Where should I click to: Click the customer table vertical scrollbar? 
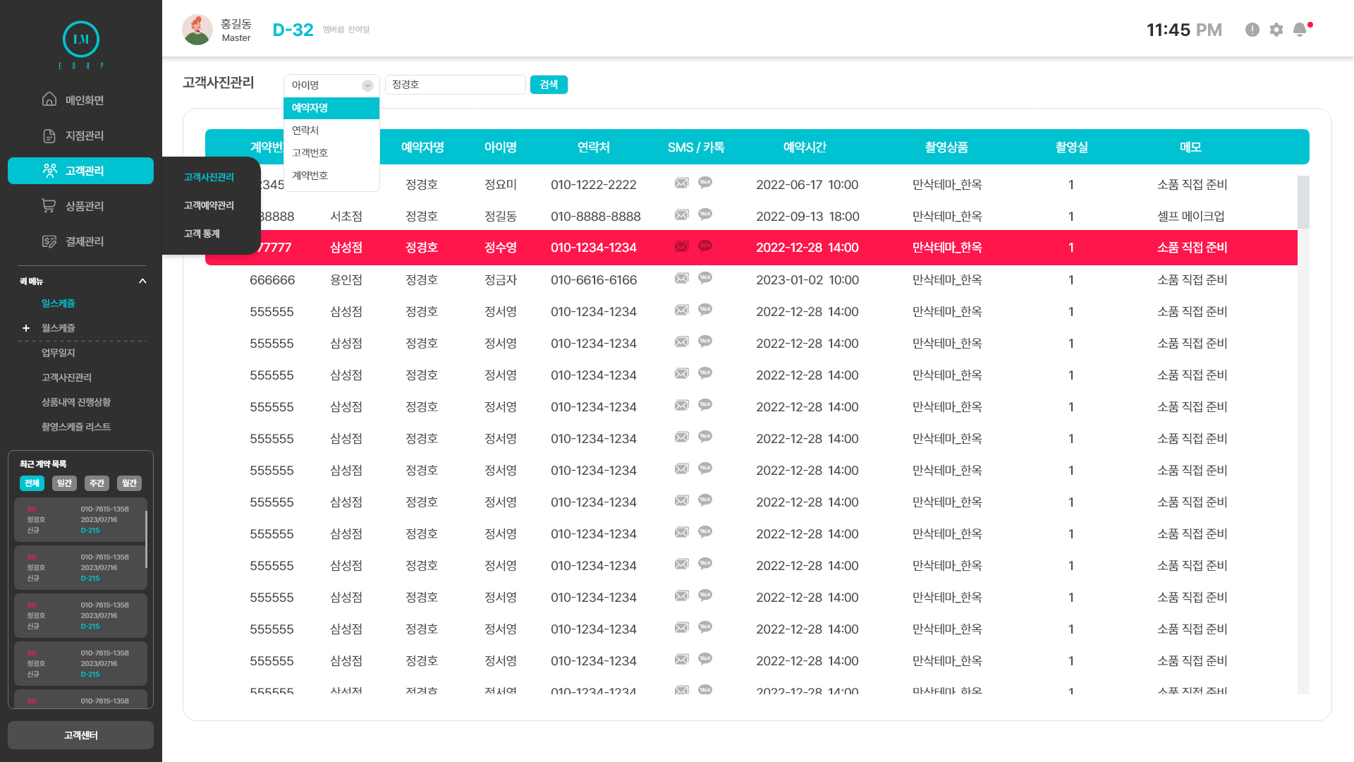(1303, 202)
